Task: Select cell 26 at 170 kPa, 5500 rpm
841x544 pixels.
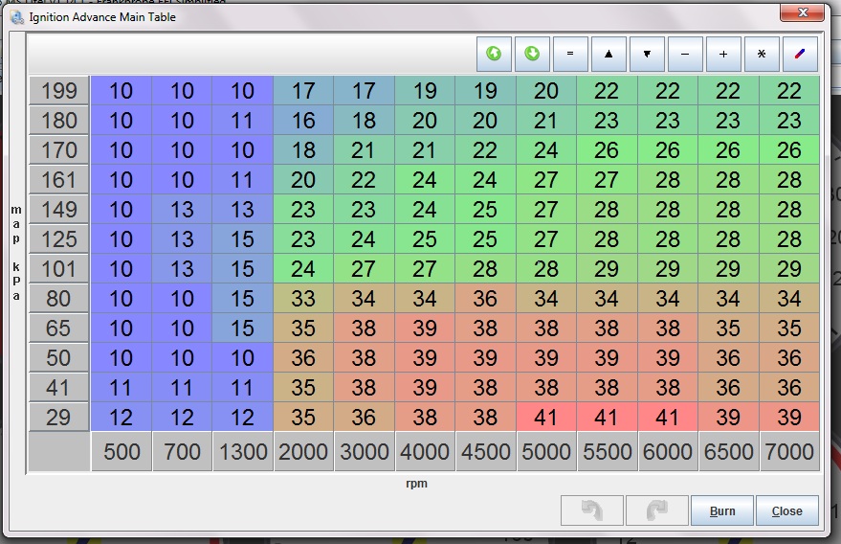Action: click(x=607, y=149)
